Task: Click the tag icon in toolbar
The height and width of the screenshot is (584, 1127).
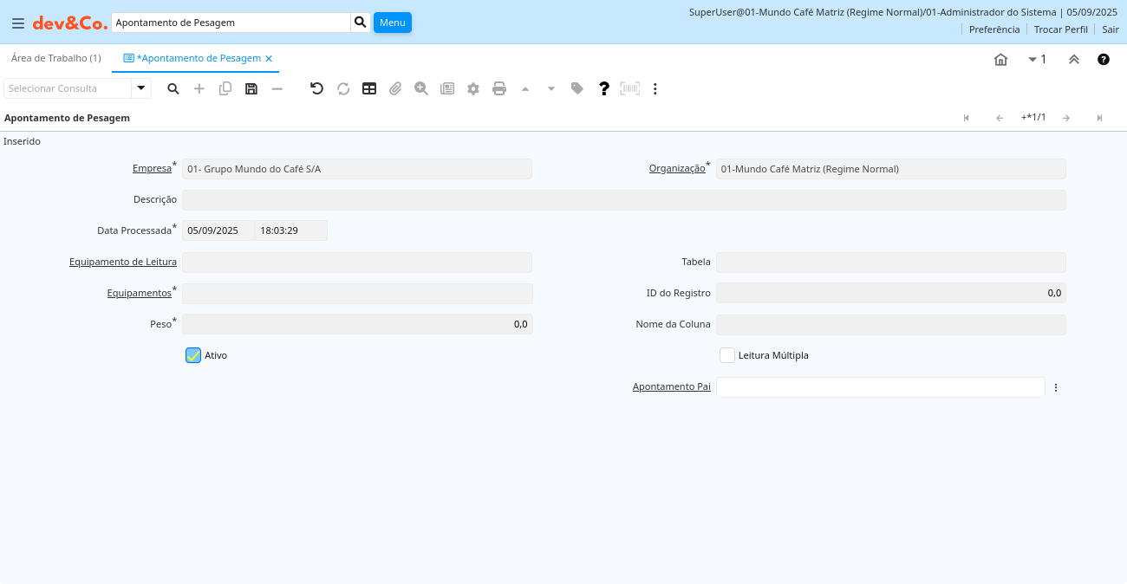Action: pyautogui.click(x=577, y=88)
